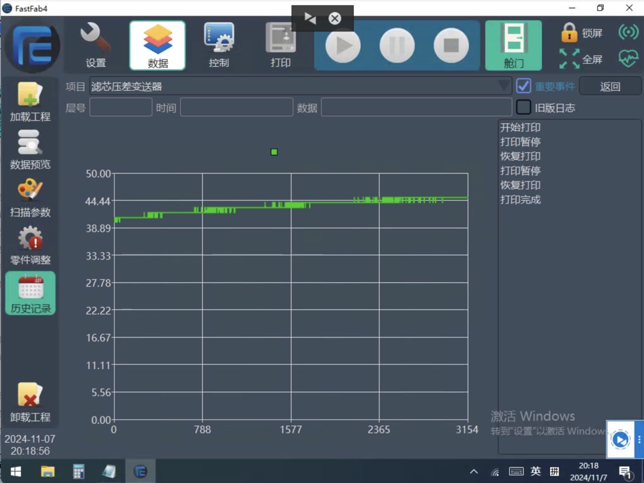Screen dimensions: 644x483
Task: Click 加载工程 load project icon
Action: 30,102
